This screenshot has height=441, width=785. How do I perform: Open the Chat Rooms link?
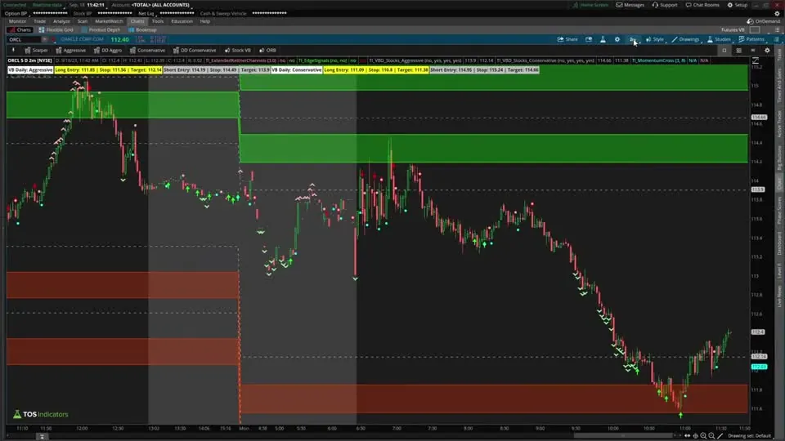point(702,5)
